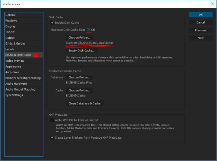The image size is (217, 161).
Task: Click Choose Folder under Disk Cache
Action: pos(80,38)
